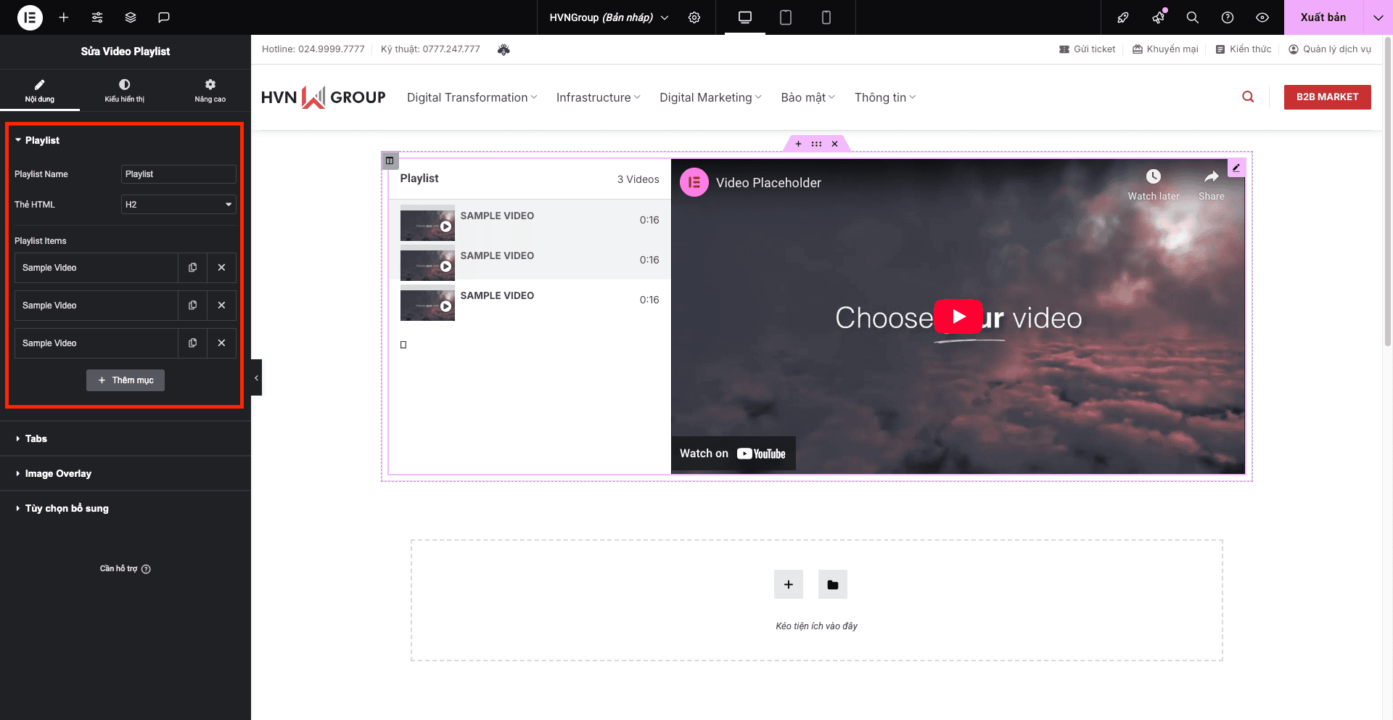This screenshot has height=720, width=1393.
Task: Remove the third Sample Video item
Action: coord(221,343)
